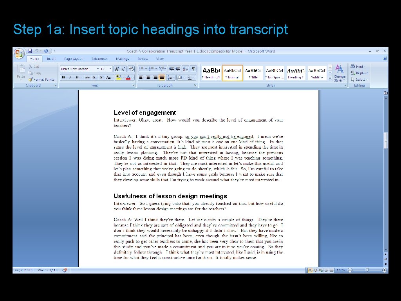Click the Multilevel List icon

tap(161, 69)
